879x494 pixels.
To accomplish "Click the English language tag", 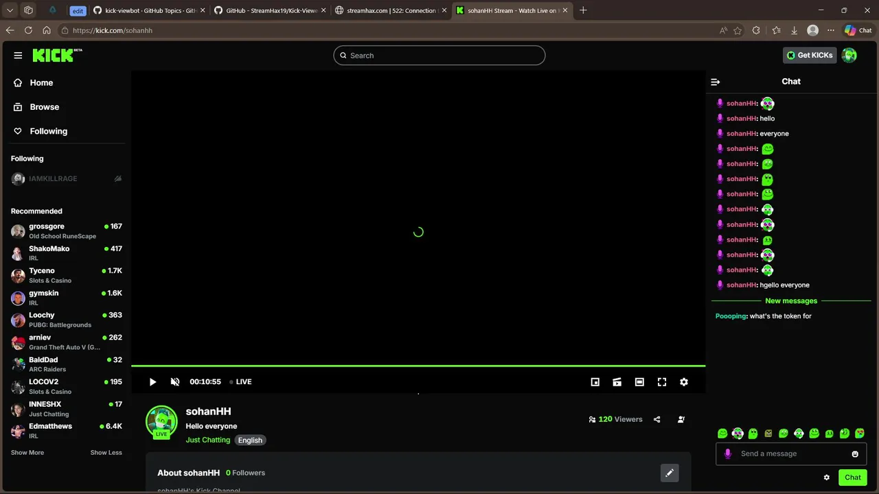I will (x=250, y=440).
